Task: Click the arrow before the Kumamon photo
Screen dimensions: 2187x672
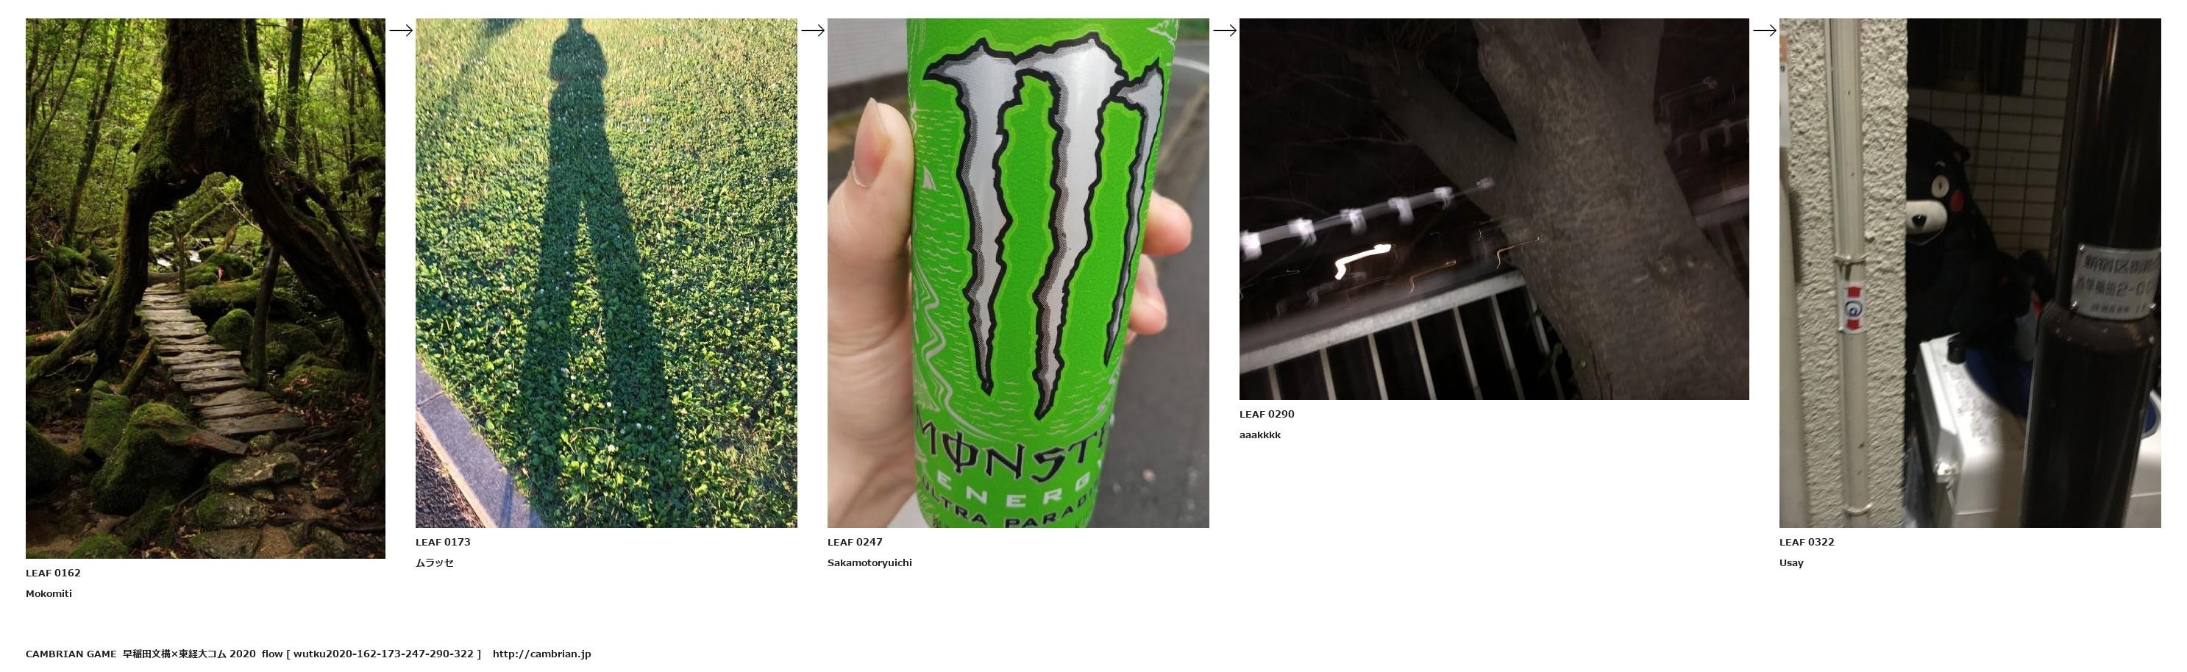Action: pyautogui.click(x=1764, y=31)
